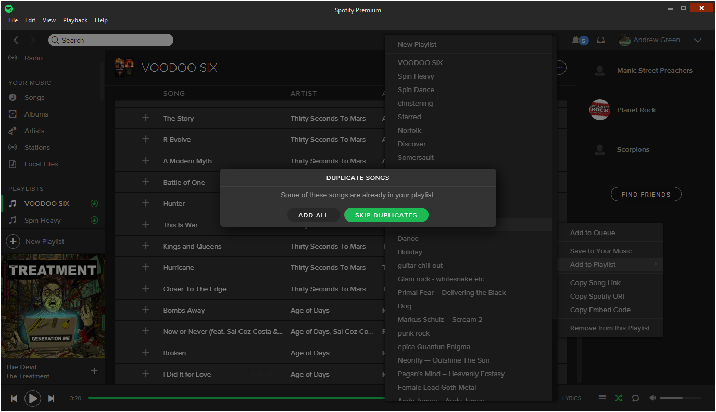Open the View menu
Image resolution: width=716 pixels, height=412 pixels.
[x=49, y=20]
